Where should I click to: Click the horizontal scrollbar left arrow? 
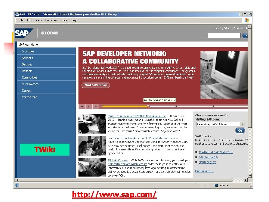click(x=17, y=180)
